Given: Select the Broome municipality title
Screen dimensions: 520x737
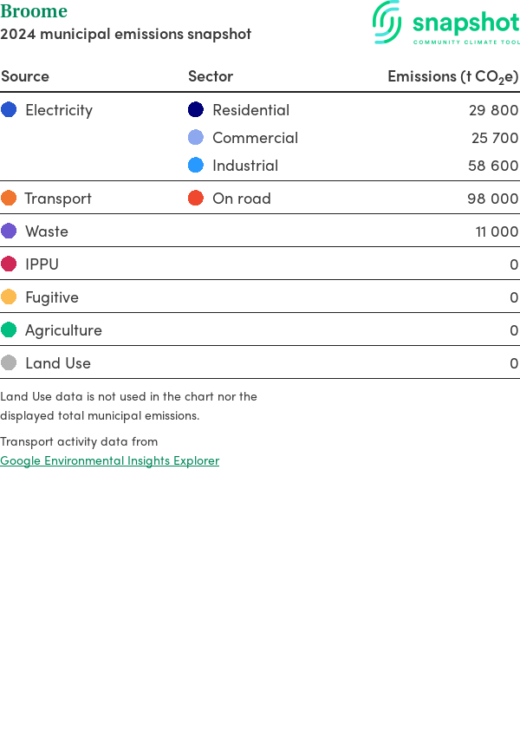Looking at the screenshot, I should (x=34, y=11).
